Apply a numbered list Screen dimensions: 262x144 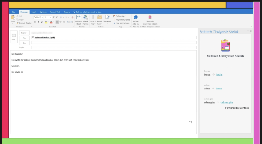[66, 17]
